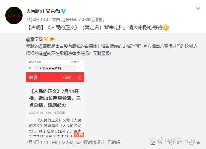Click the X close icon in the embedded screenshot
This screenshot has width=206, height=149.
pyautogui.click(x=30, y=68)
